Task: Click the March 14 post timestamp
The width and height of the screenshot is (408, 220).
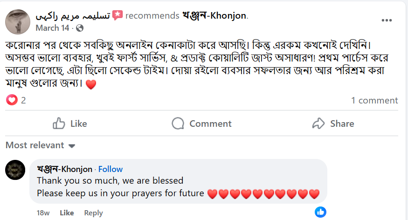Action: point(52,28)
